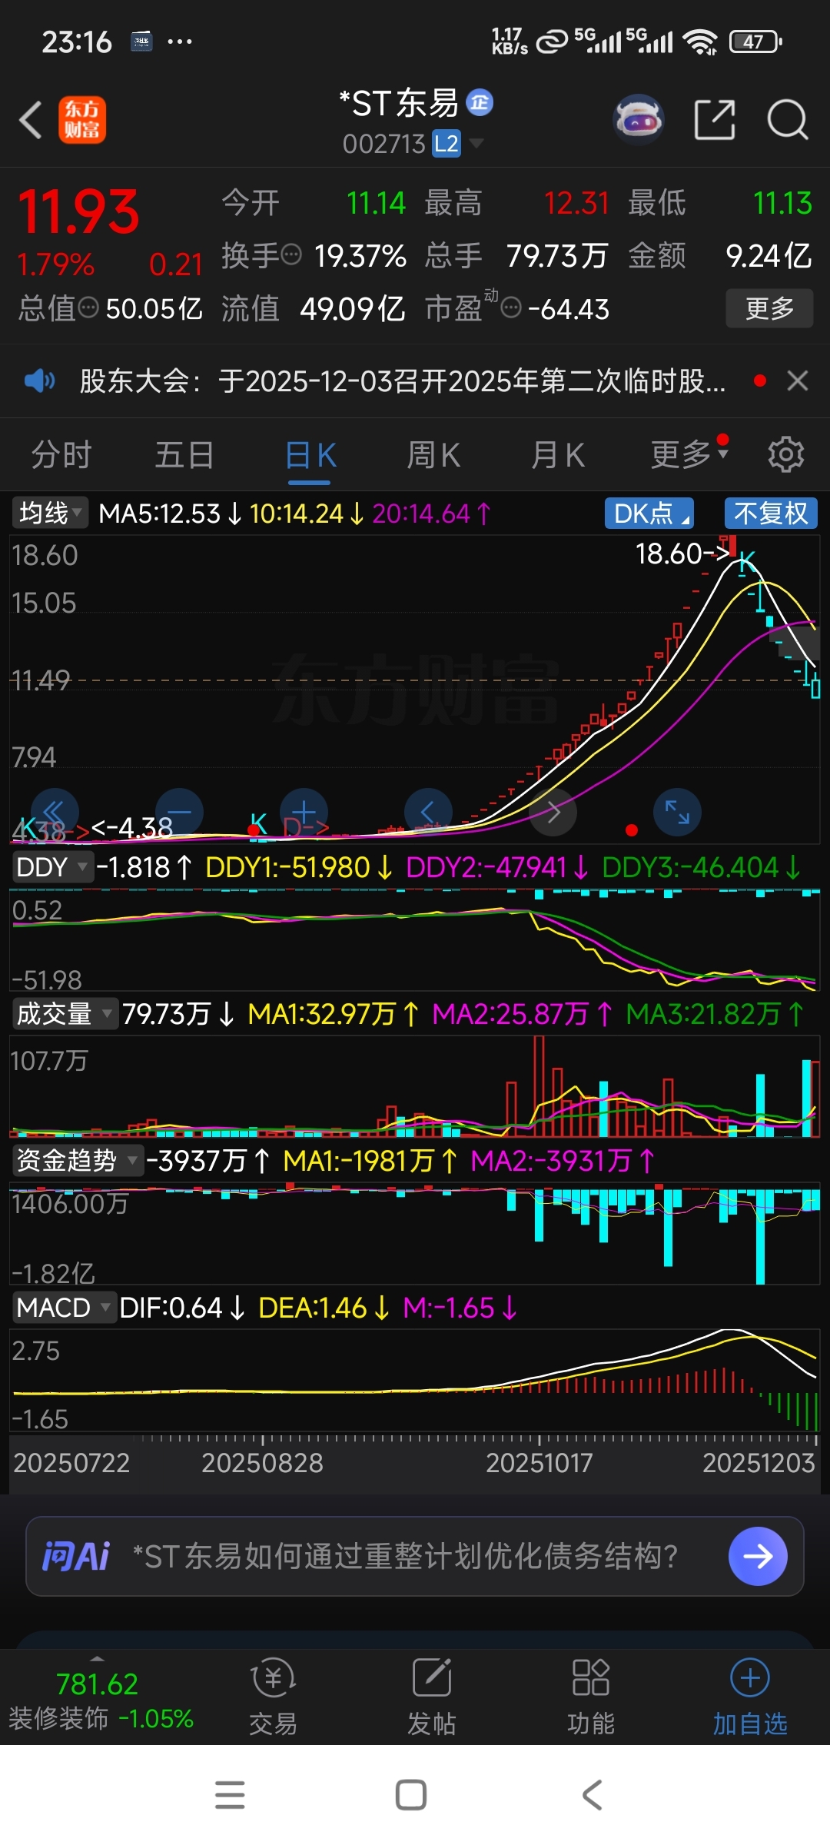Image resolution: width=830 pixels, height=1845 pixels.
Task: Open the search magnifier icon
Action: [x=788, y=120]
